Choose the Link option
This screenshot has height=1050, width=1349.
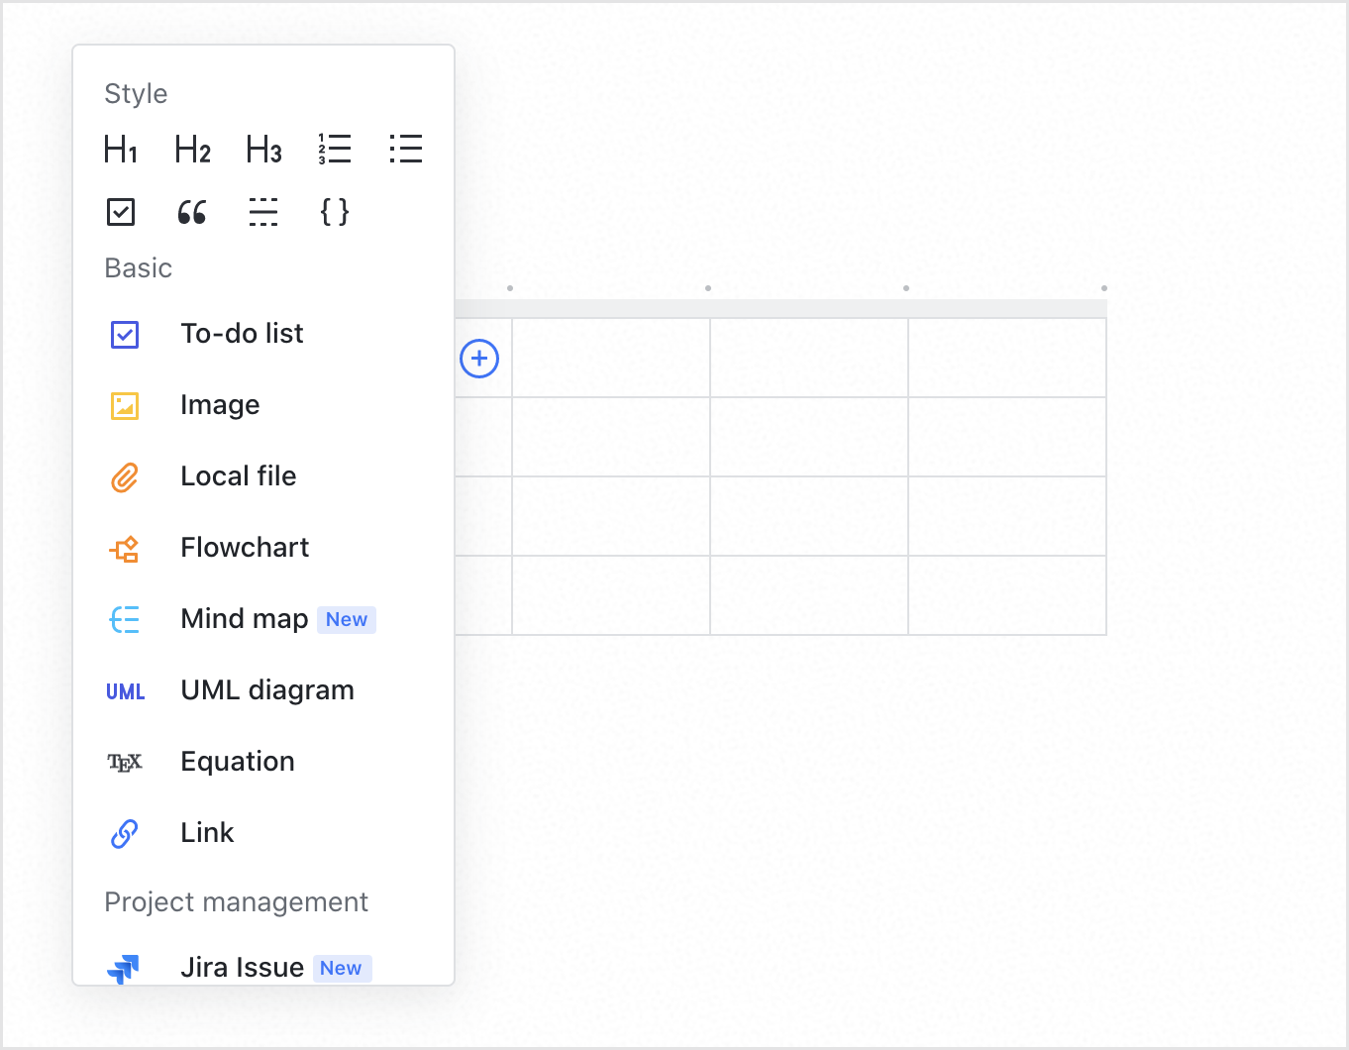pyautogui.click(x=207, y=833)
